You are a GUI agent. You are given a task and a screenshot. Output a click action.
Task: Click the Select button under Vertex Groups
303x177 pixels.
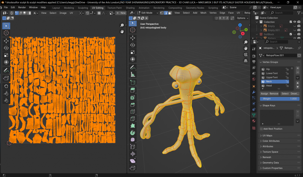pos(285,94)
